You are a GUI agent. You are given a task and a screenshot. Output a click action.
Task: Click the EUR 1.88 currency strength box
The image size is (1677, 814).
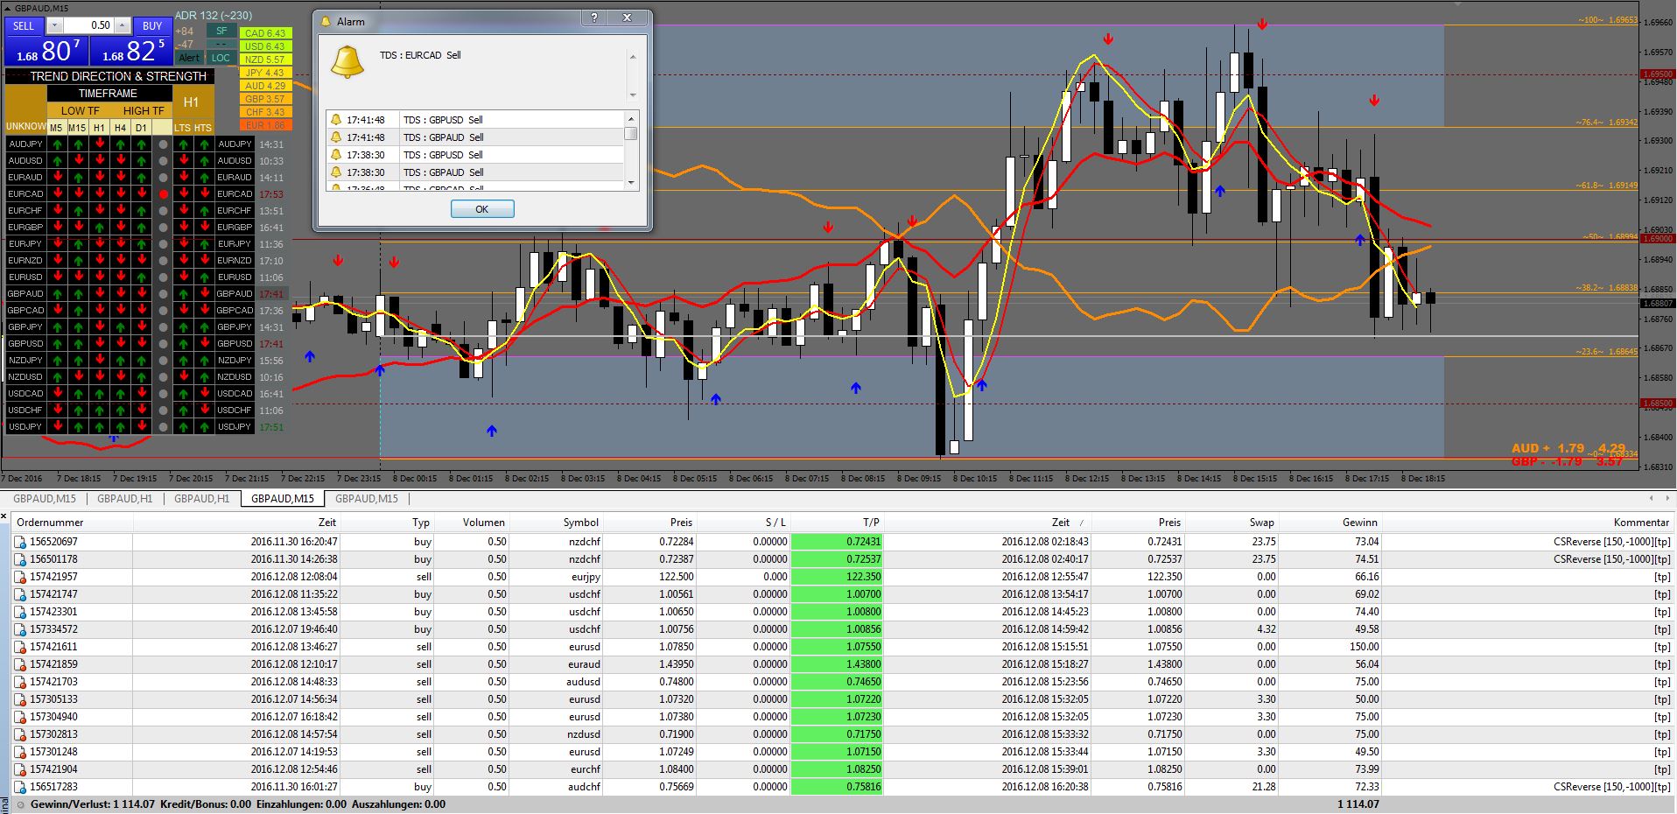[265, 125]
